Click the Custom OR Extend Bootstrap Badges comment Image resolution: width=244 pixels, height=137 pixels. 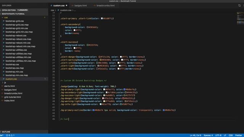coord(83,81)
